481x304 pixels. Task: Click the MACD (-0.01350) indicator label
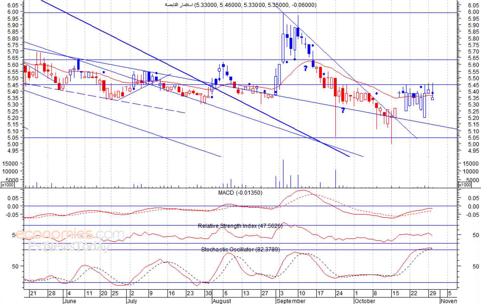(x=240, y=193)
